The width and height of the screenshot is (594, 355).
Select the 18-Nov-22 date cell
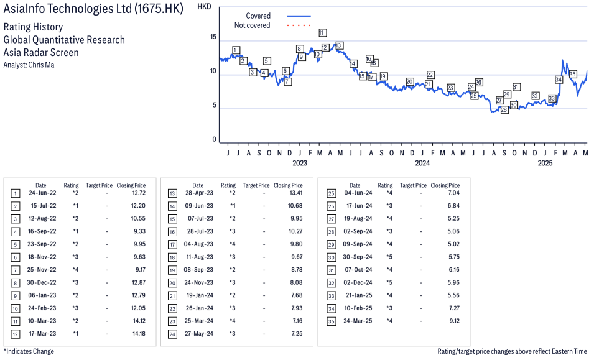pyautogui.click(x=42, y=257)
